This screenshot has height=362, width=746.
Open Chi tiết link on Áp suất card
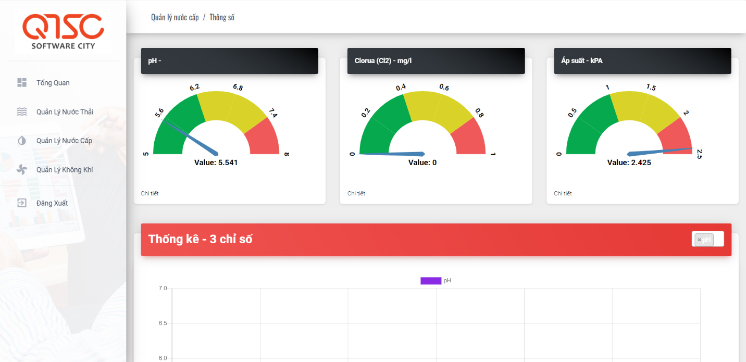coord(563,193)
